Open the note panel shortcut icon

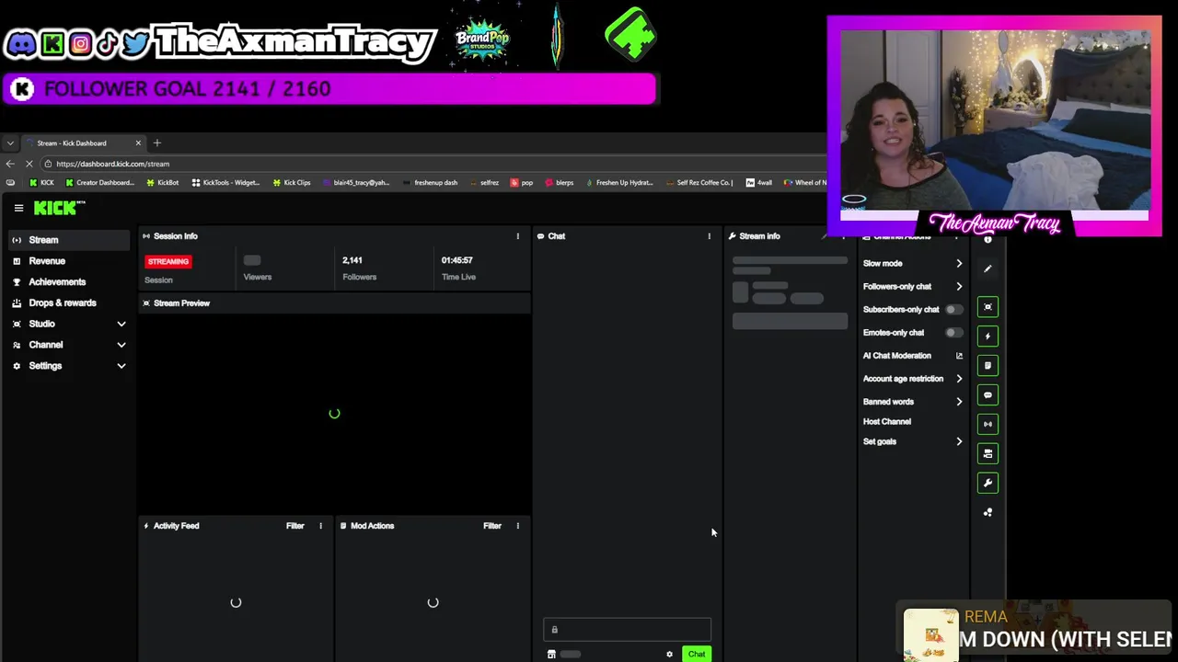pyautogui.click(x=987, y=366)
